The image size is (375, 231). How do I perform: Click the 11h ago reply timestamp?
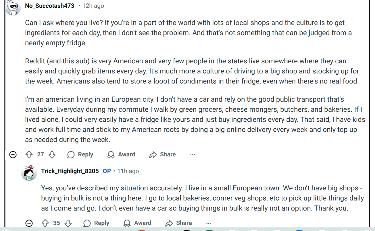(128, 171)
